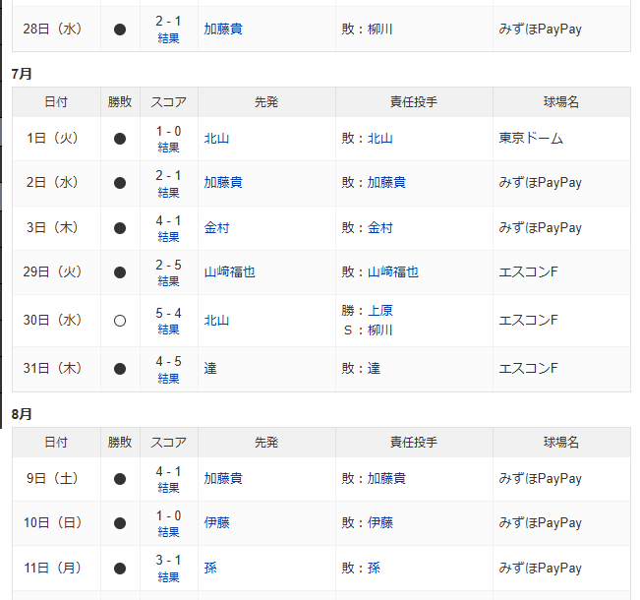Open losing pitcher 加藤貴 on July 2

[x=386, y=182]
